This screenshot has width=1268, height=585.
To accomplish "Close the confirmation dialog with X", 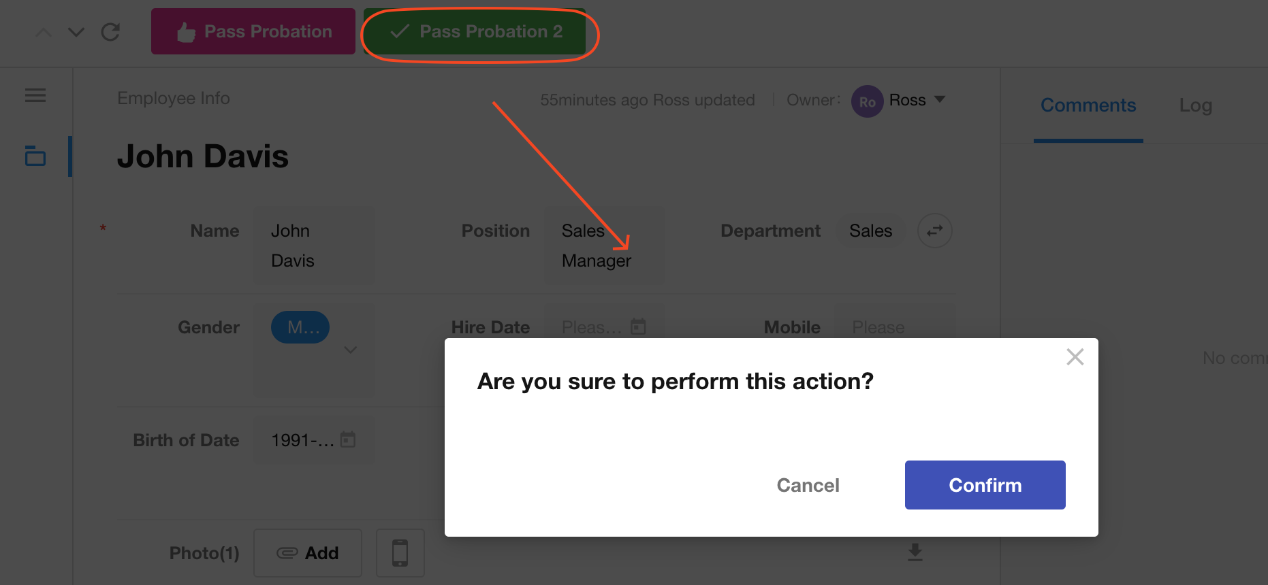I will click(1075, 357).
